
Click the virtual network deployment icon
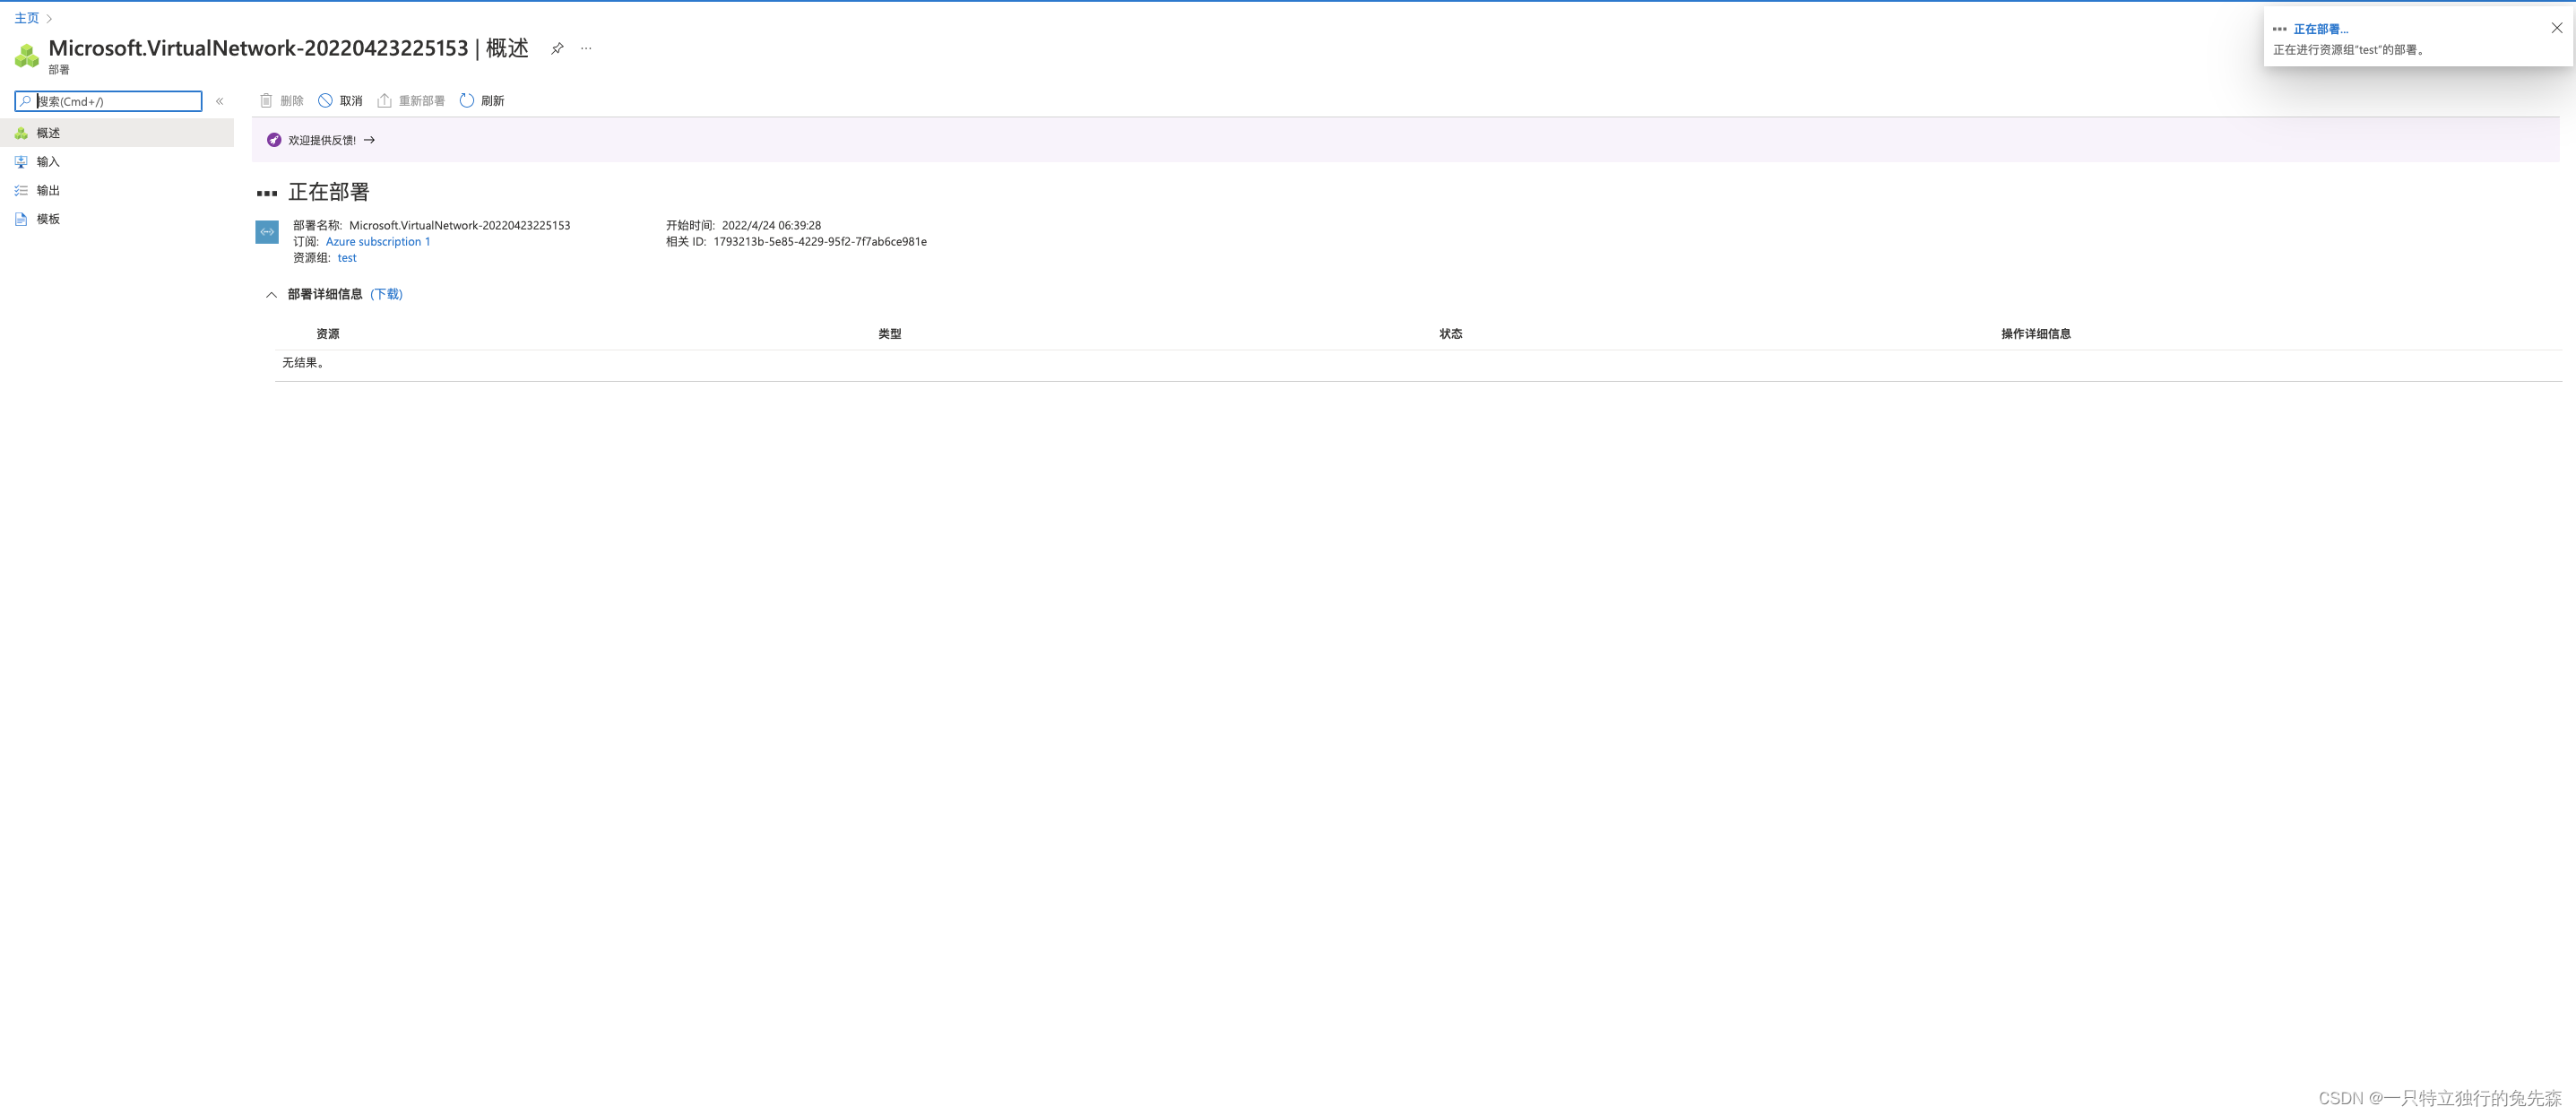pos(267,232)
